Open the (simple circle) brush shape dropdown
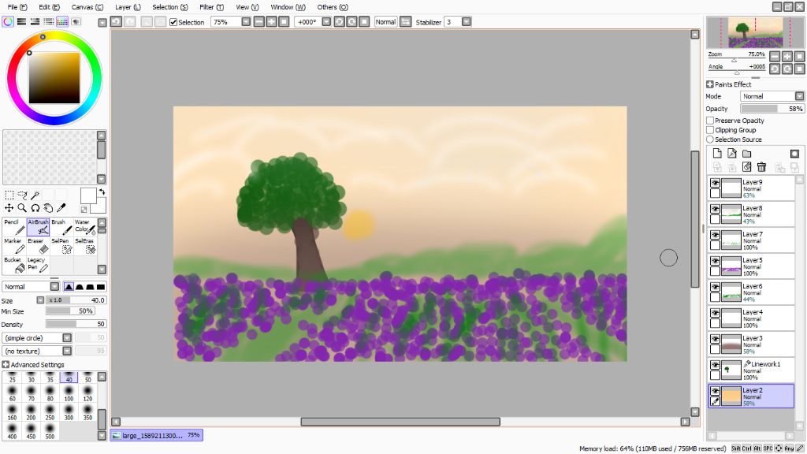 (67, 337)
